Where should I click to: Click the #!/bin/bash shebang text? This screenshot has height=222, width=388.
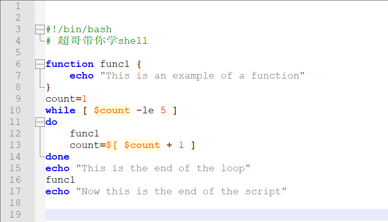coord(79,30)
